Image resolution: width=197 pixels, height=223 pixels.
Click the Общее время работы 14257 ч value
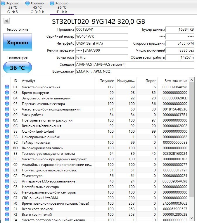(x=180, y=57)
